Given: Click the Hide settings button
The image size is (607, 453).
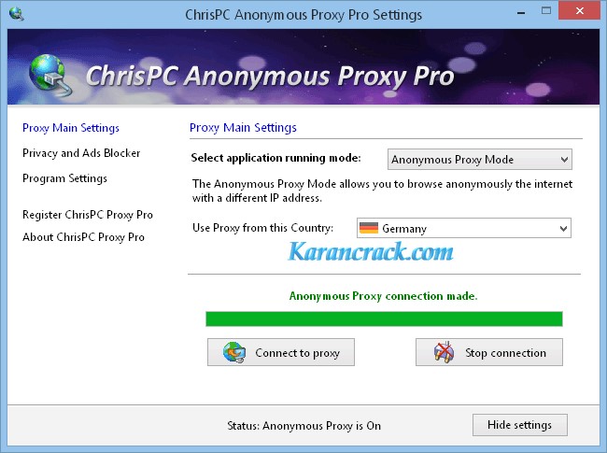Looking at the screenshot, I should pos(520,425).
